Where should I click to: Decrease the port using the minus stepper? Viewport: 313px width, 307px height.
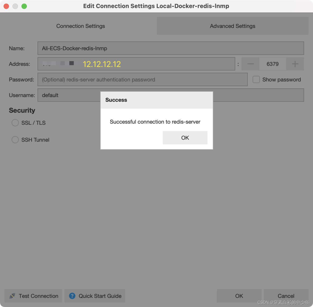250,64
